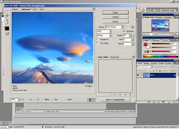This screenshot has height=129, width=179.
Task: Click the Done button
Action: [115, 21]
